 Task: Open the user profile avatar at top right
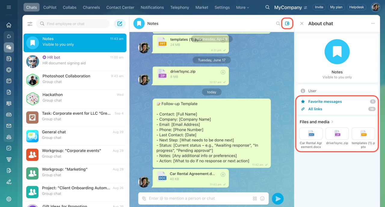(376, 7)
